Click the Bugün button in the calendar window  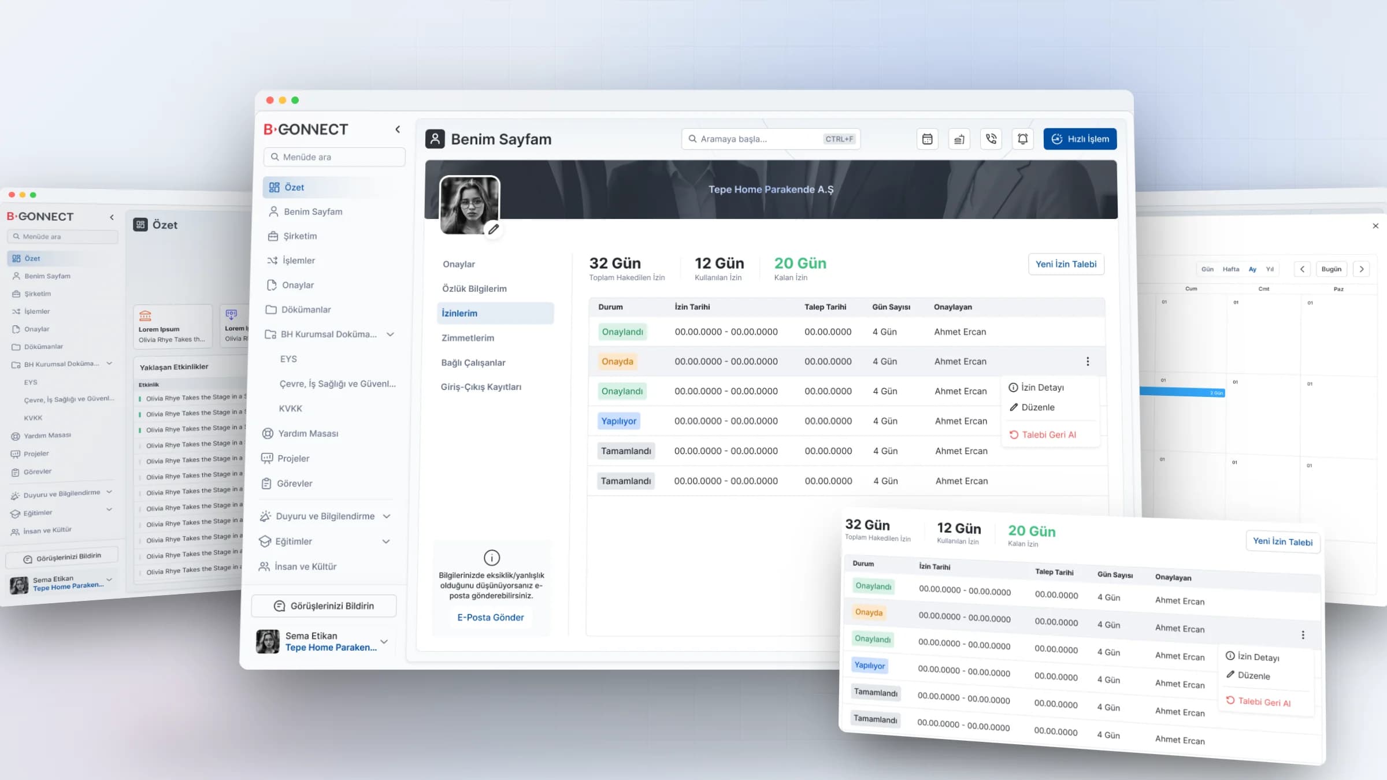[1332, 269]
